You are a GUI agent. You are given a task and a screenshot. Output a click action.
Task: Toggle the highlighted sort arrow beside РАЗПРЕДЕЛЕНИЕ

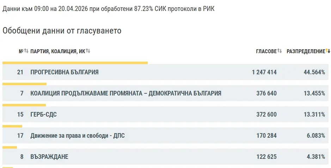click(328, 51)
